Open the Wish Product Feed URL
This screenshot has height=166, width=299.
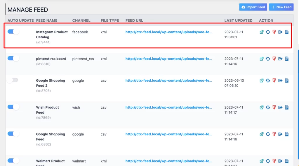click(x=168, y=107)
